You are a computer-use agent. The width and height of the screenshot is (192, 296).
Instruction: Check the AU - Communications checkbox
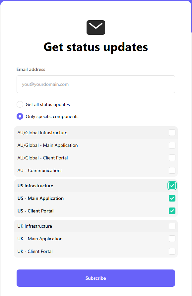(x=172, y=170)
